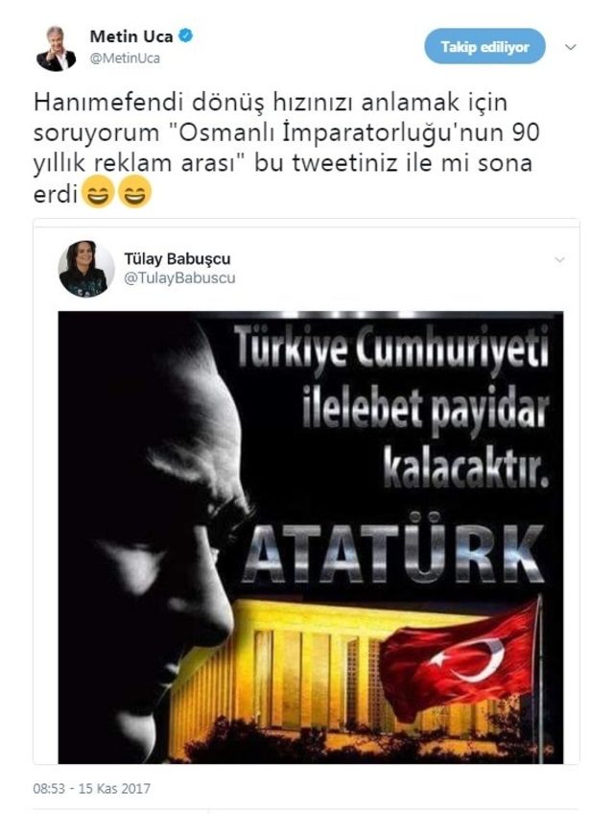The image size is (614, 814).
Task: Open Tülay Babuşcu display name
Action: pyautogui.click(x=177, y=258)
